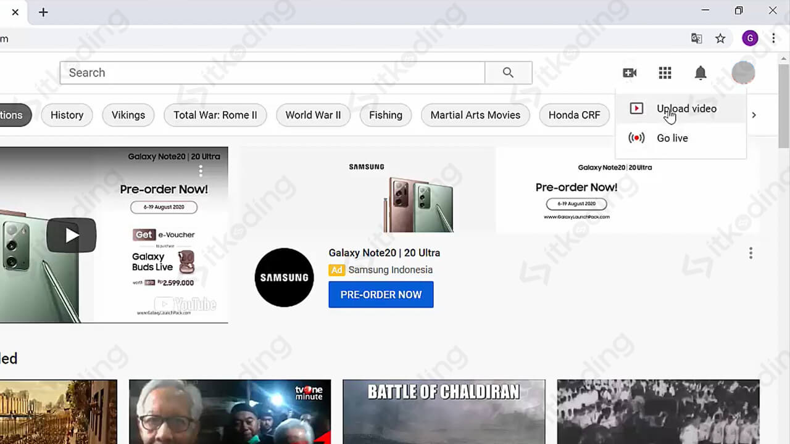
Task: Show more chips with right arrow
Action: [754, 115]
